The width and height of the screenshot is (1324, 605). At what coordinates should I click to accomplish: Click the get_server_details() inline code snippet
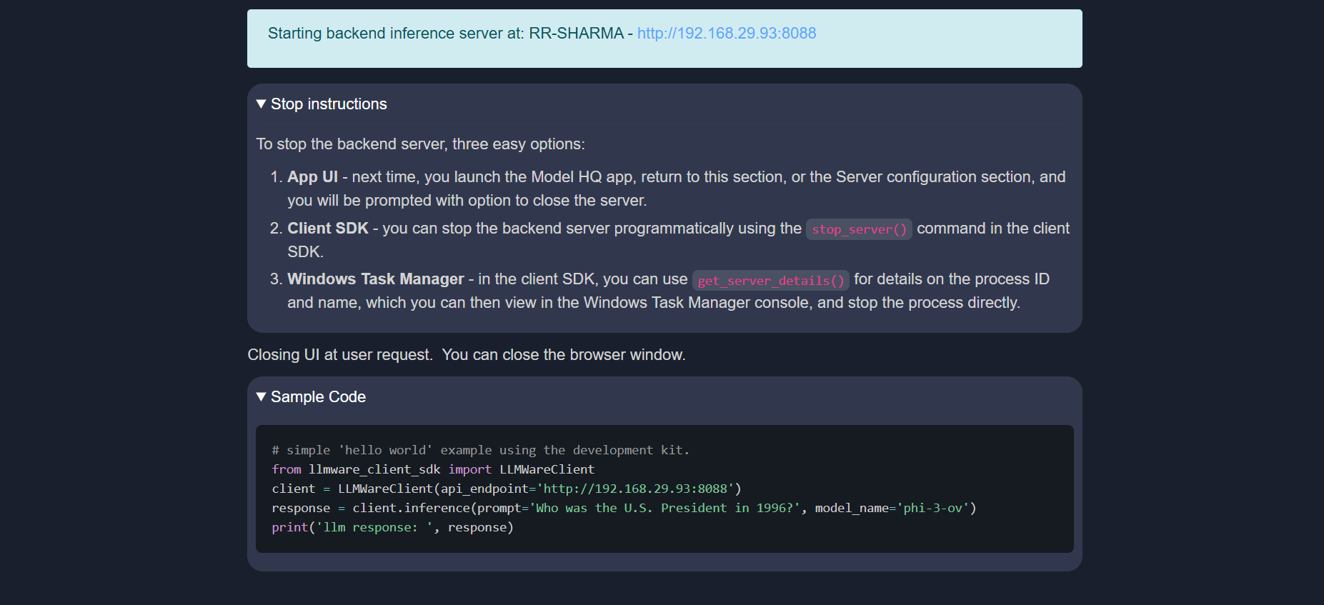point(770,281)
